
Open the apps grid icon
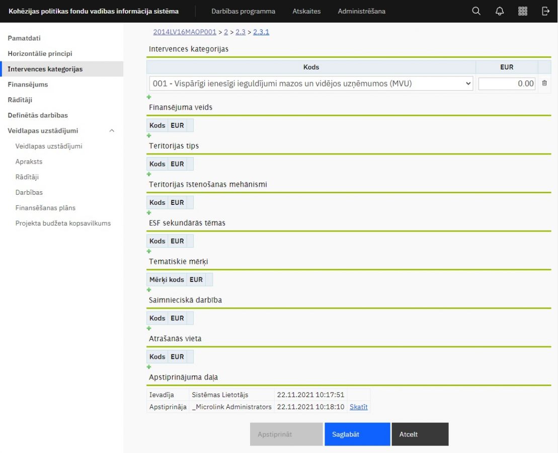(523, 11)
